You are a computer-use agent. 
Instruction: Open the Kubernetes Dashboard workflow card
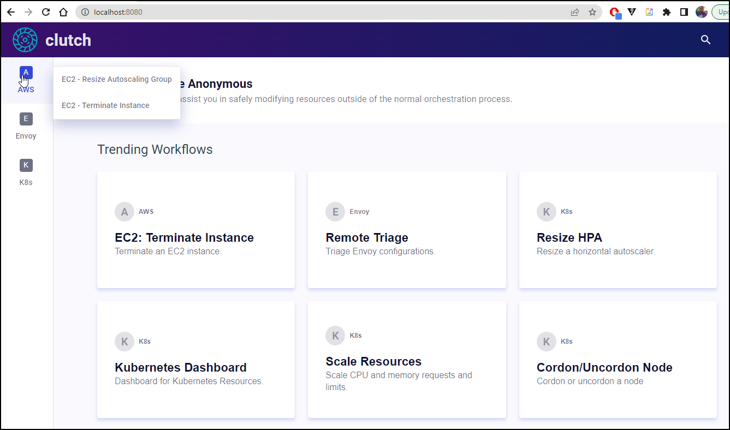pyautogui.click(x=196, y=360)
